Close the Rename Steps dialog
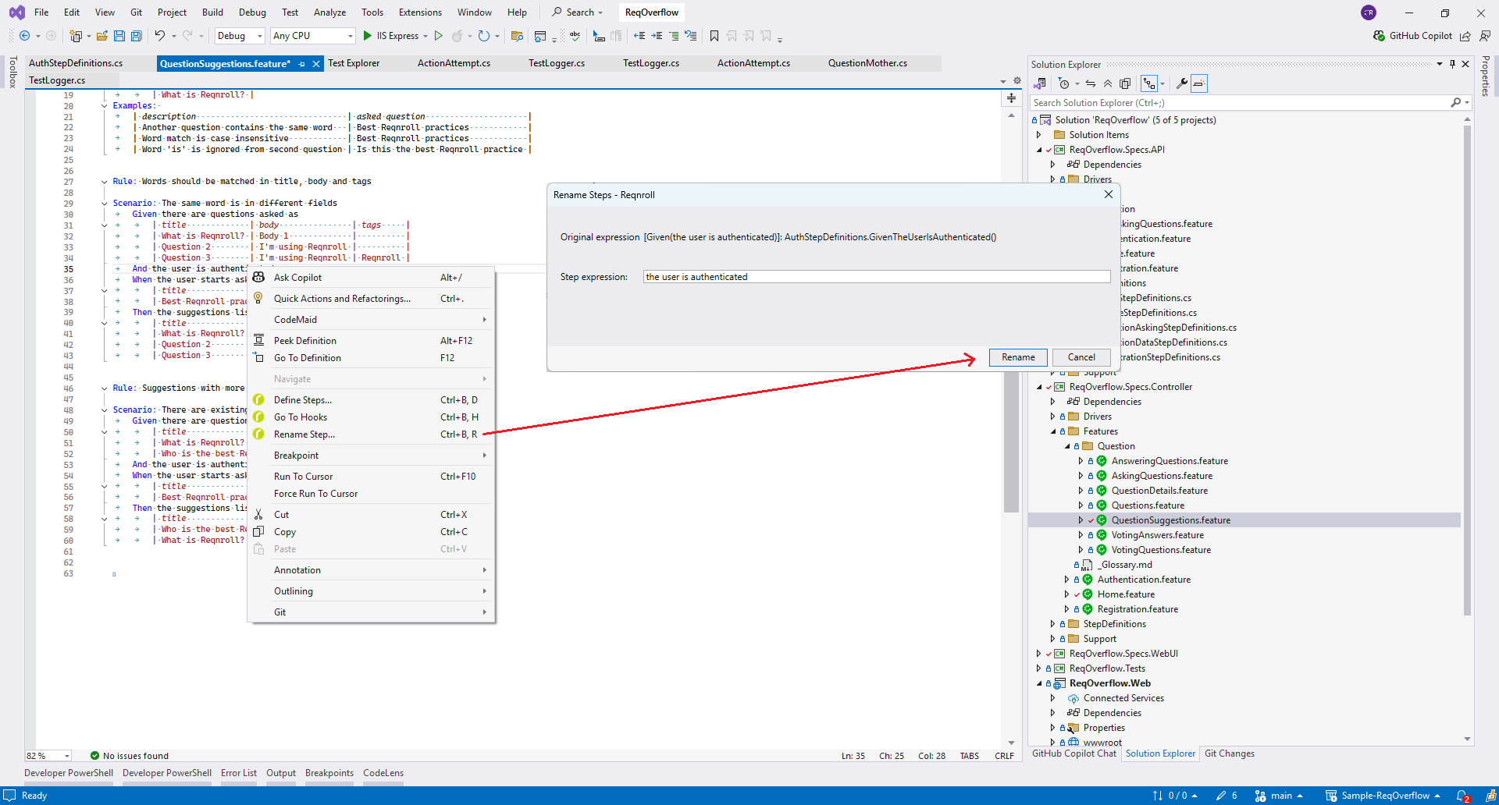This screenshot has width=1499, height=805. 1109,194
